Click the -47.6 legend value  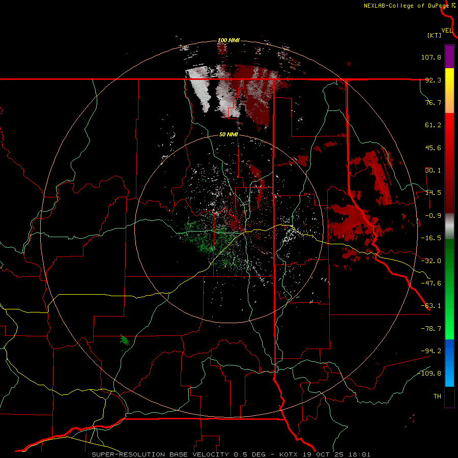pos(431,283)
